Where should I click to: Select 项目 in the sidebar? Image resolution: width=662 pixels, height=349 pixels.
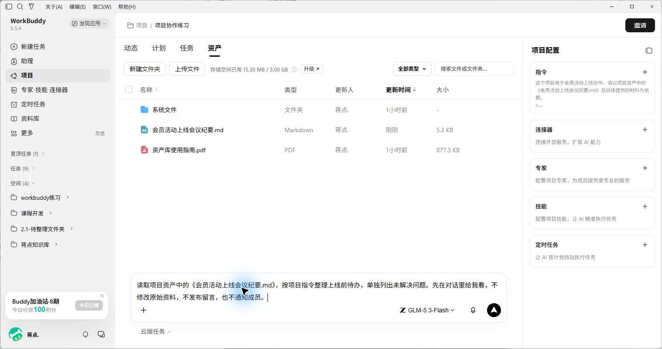click(x=58, y=75)
